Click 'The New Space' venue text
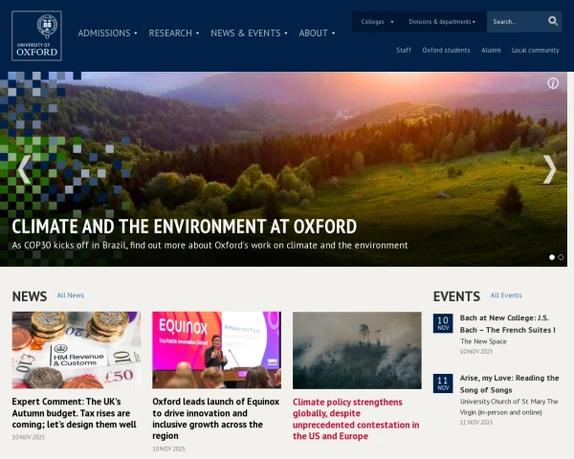The image size is (574, 459). (x=483, y=341)
